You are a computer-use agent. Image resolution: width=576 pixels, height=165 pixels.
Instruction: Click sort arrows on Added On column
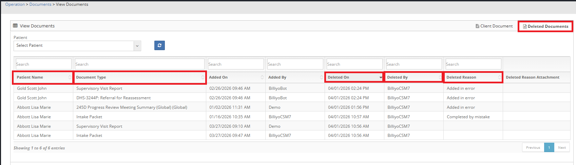[262, 78]
